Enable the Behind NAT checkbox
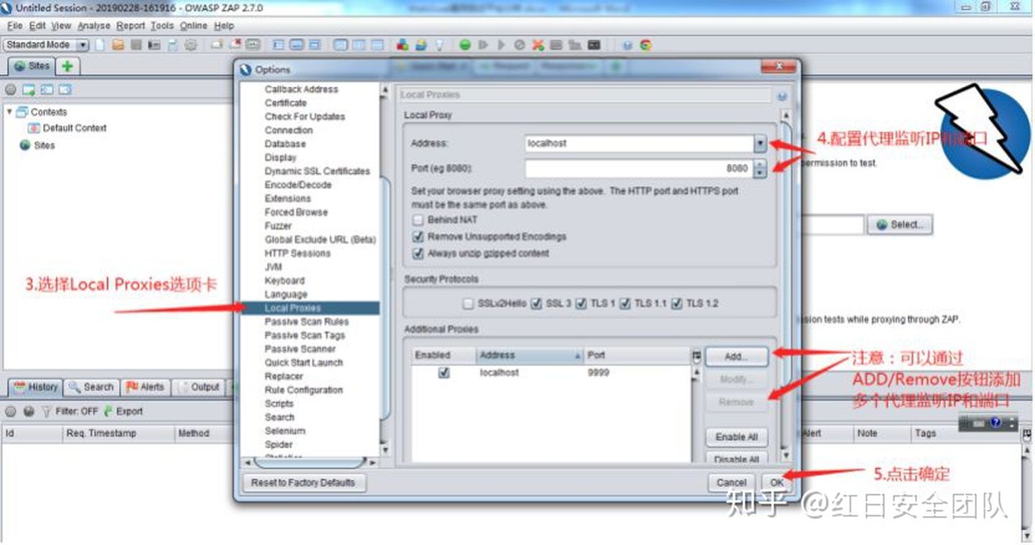The image size is (1035, 545). click(418, 220)
